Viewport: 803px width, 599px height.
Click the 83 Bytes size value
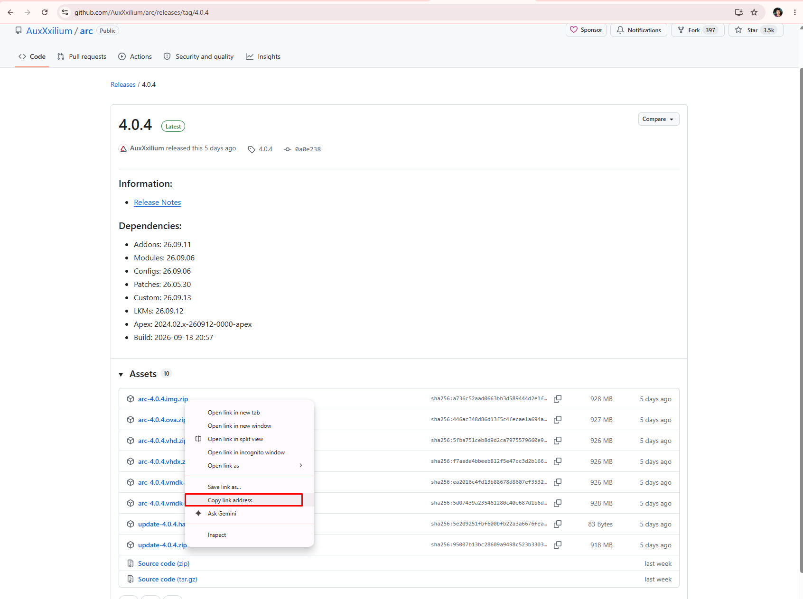tap(600, 524)
